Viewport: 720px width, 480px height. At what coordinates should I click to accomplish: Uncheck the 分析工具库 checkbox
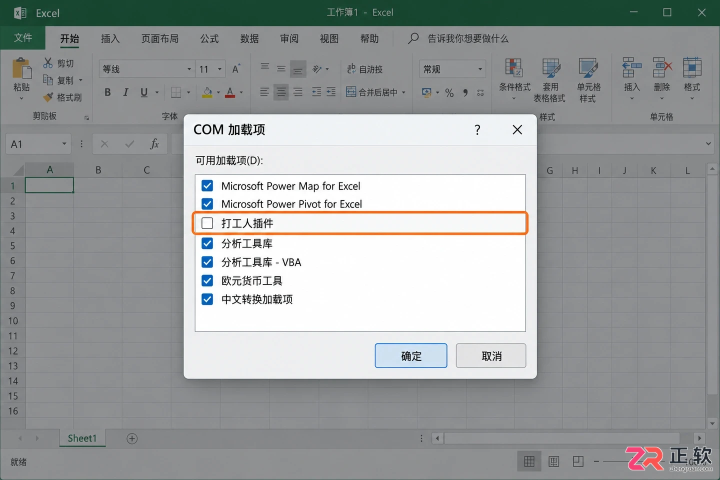(207, 243)
